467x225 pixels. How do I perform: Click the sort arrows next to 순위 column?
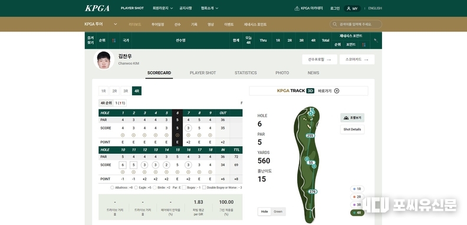tap(113, 41)
